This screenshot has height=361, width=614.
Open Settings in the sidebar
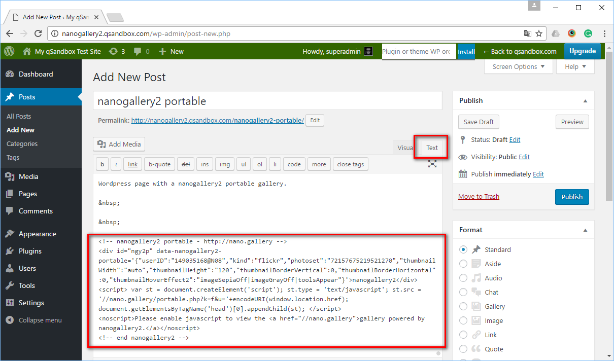pos(41,303)
